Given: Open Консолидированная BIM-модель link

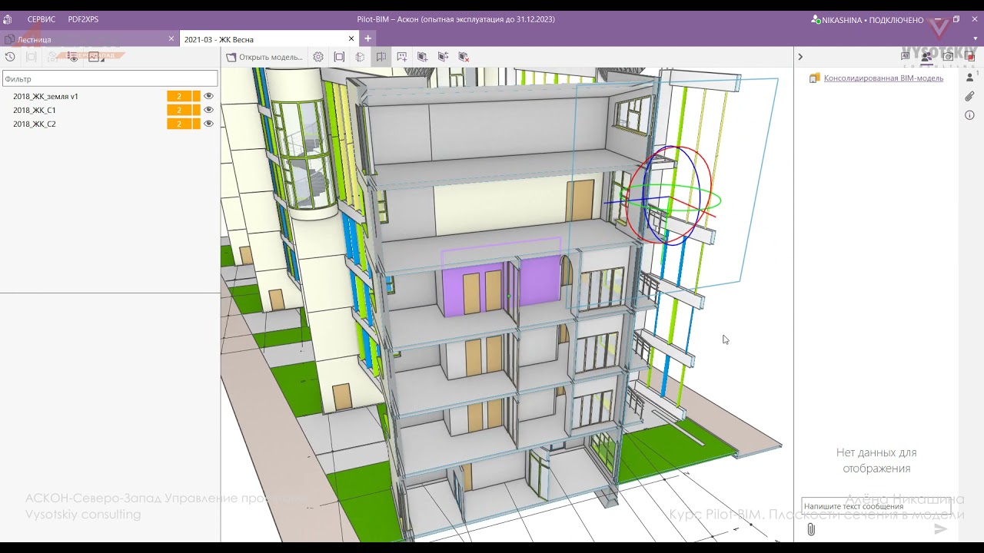Looking at the screenshot, I should coord(883,78).
